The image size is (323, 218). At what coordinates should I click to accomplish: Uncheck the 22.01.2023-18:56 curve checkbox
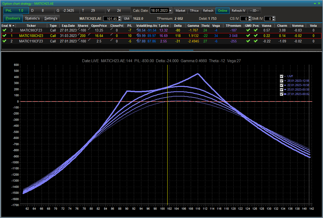pyautogui.click(x=282, y=85)
